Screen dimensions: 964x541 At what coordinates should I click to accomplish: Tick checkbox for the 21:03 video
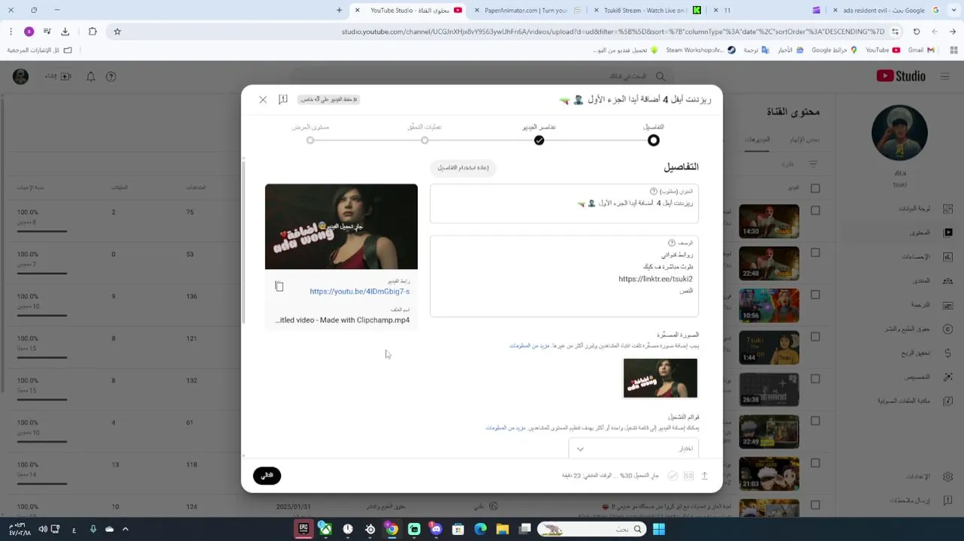(x=815, y=464)
